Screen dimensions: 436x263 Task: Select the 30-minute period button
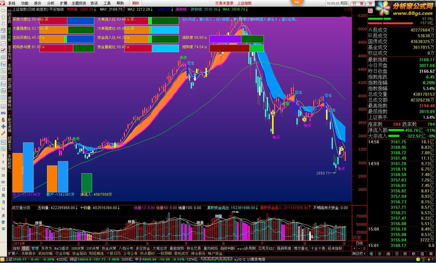click(x=3, y=175)
